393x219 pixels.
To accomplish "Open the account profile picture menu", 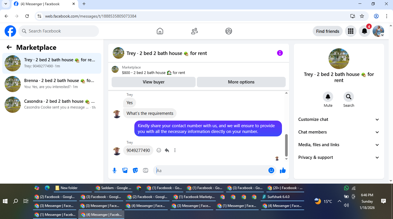I will pyautogui.click(x=378, y=31).
